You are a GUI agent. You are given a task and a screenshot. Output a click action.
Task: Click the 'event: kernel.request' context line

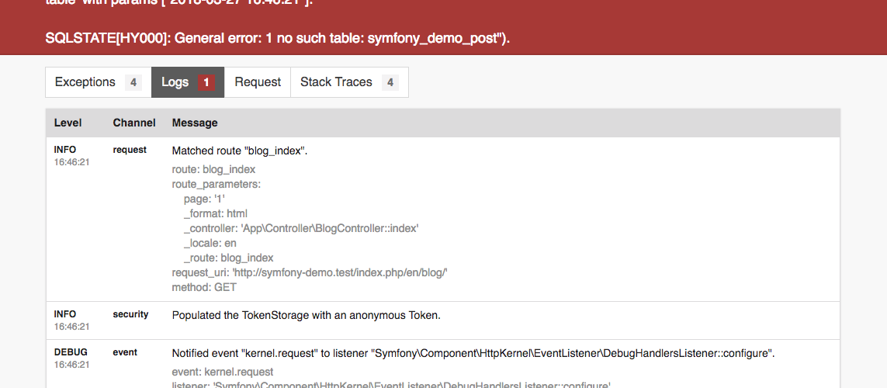(222, 372)
